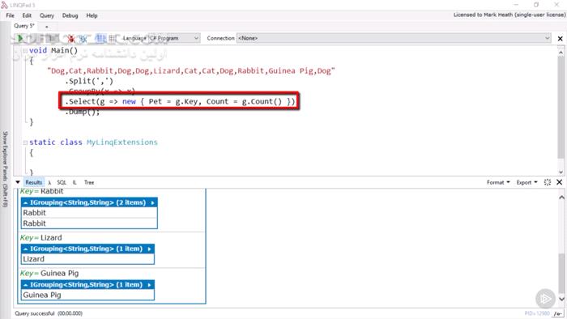Run the query with the green play button
The width and height of the screenshot is (567, 319).
[x=20, y=38]
